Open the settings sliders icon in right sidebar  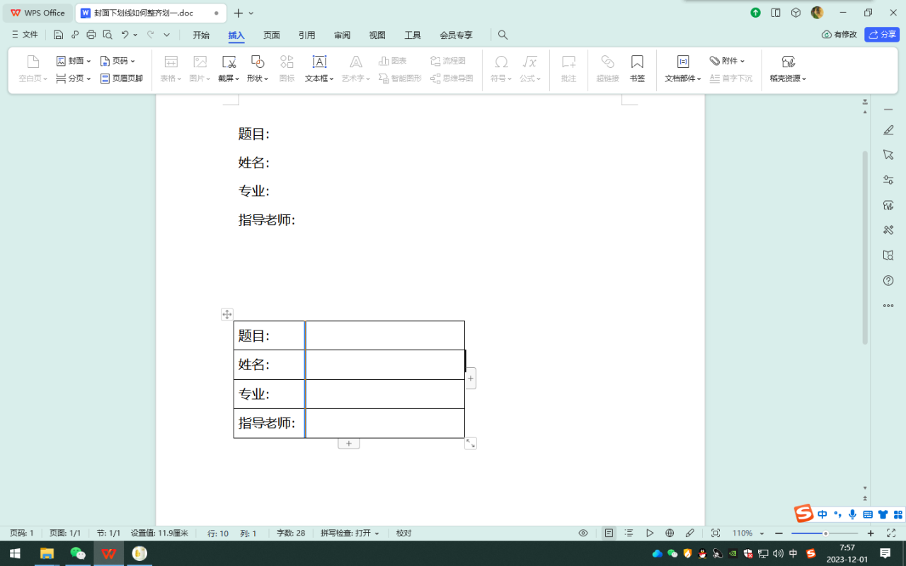888,180
